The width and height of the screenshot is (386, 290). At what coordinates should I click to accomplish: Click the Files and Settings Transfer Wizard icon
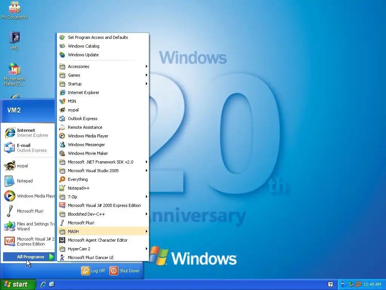10,226
